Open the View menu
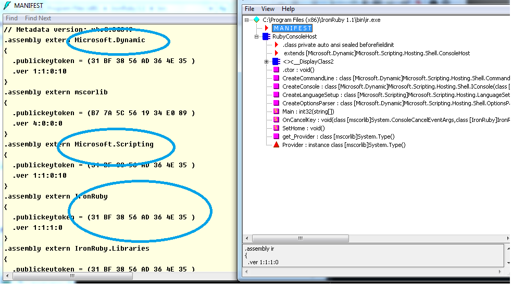This screenshot has height=284, width=512. click(268, 9)
